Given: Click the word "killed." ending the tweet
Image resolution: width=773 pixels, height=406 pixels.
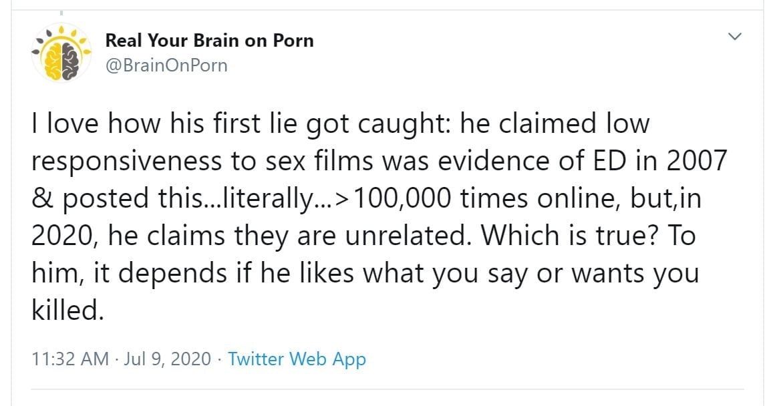Looking at the screenshot, I should click(x=67, y=312).
